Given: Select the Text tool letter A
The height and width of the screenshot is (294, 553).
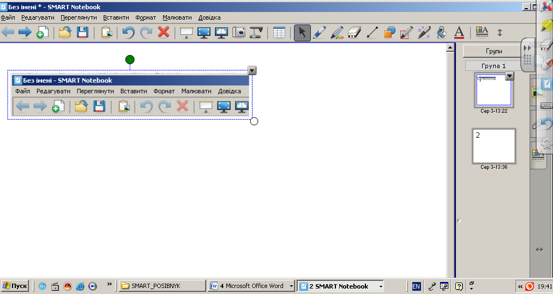Looking at the screenshot, I should click(x=459, y=33).
